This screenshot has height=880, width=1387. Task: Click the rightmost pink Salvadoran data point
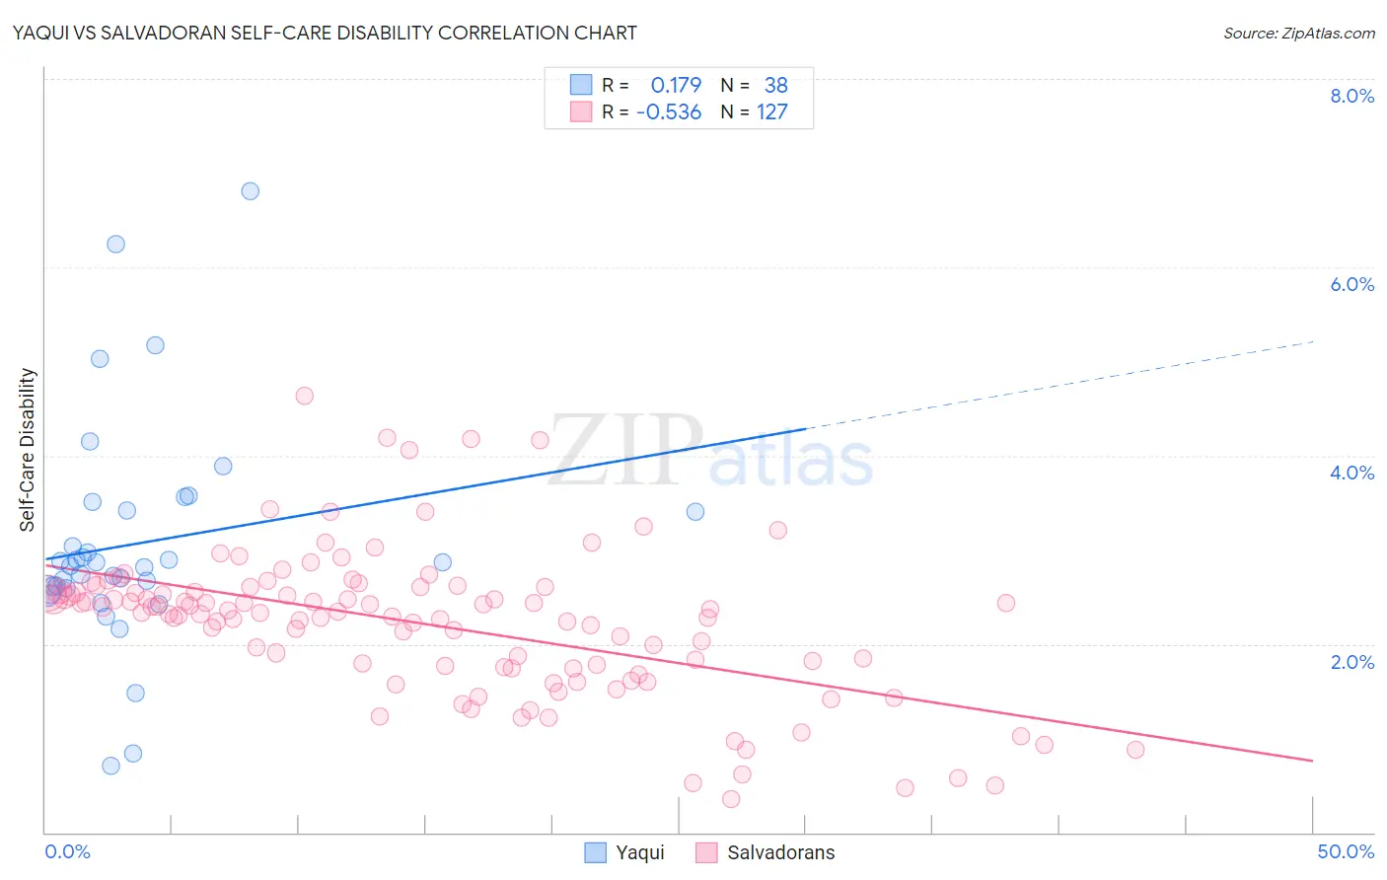pyautogui.click(x=1135, y=750)
